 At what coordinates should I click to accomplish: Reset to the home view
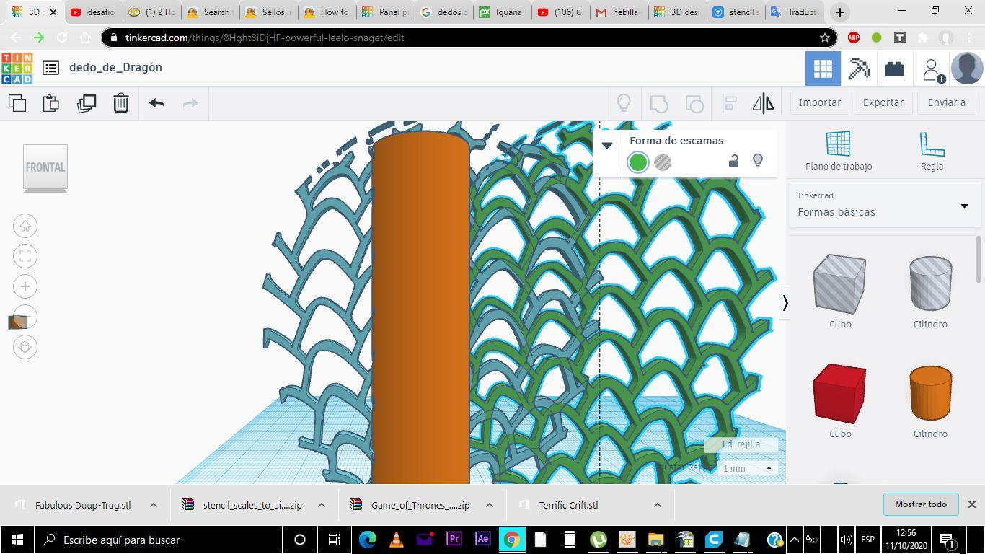pyautogui.click(x=25, y=226)
